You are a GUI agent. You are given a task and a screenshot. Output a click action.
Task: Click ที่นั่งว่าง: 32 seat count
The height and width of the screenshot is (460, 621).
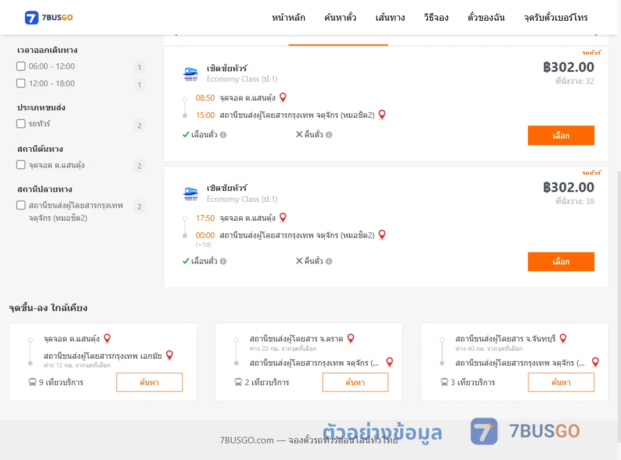[574, 81]
